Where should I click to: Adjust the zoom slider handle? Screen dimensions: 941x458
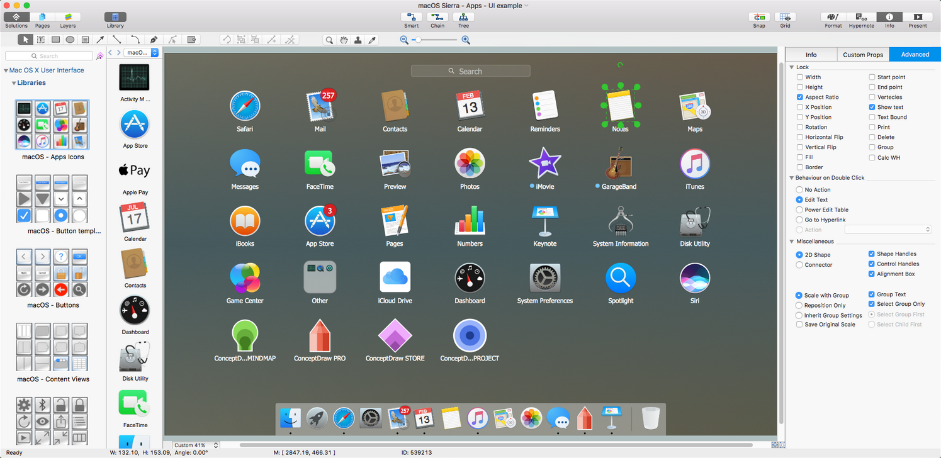point(417,40)
